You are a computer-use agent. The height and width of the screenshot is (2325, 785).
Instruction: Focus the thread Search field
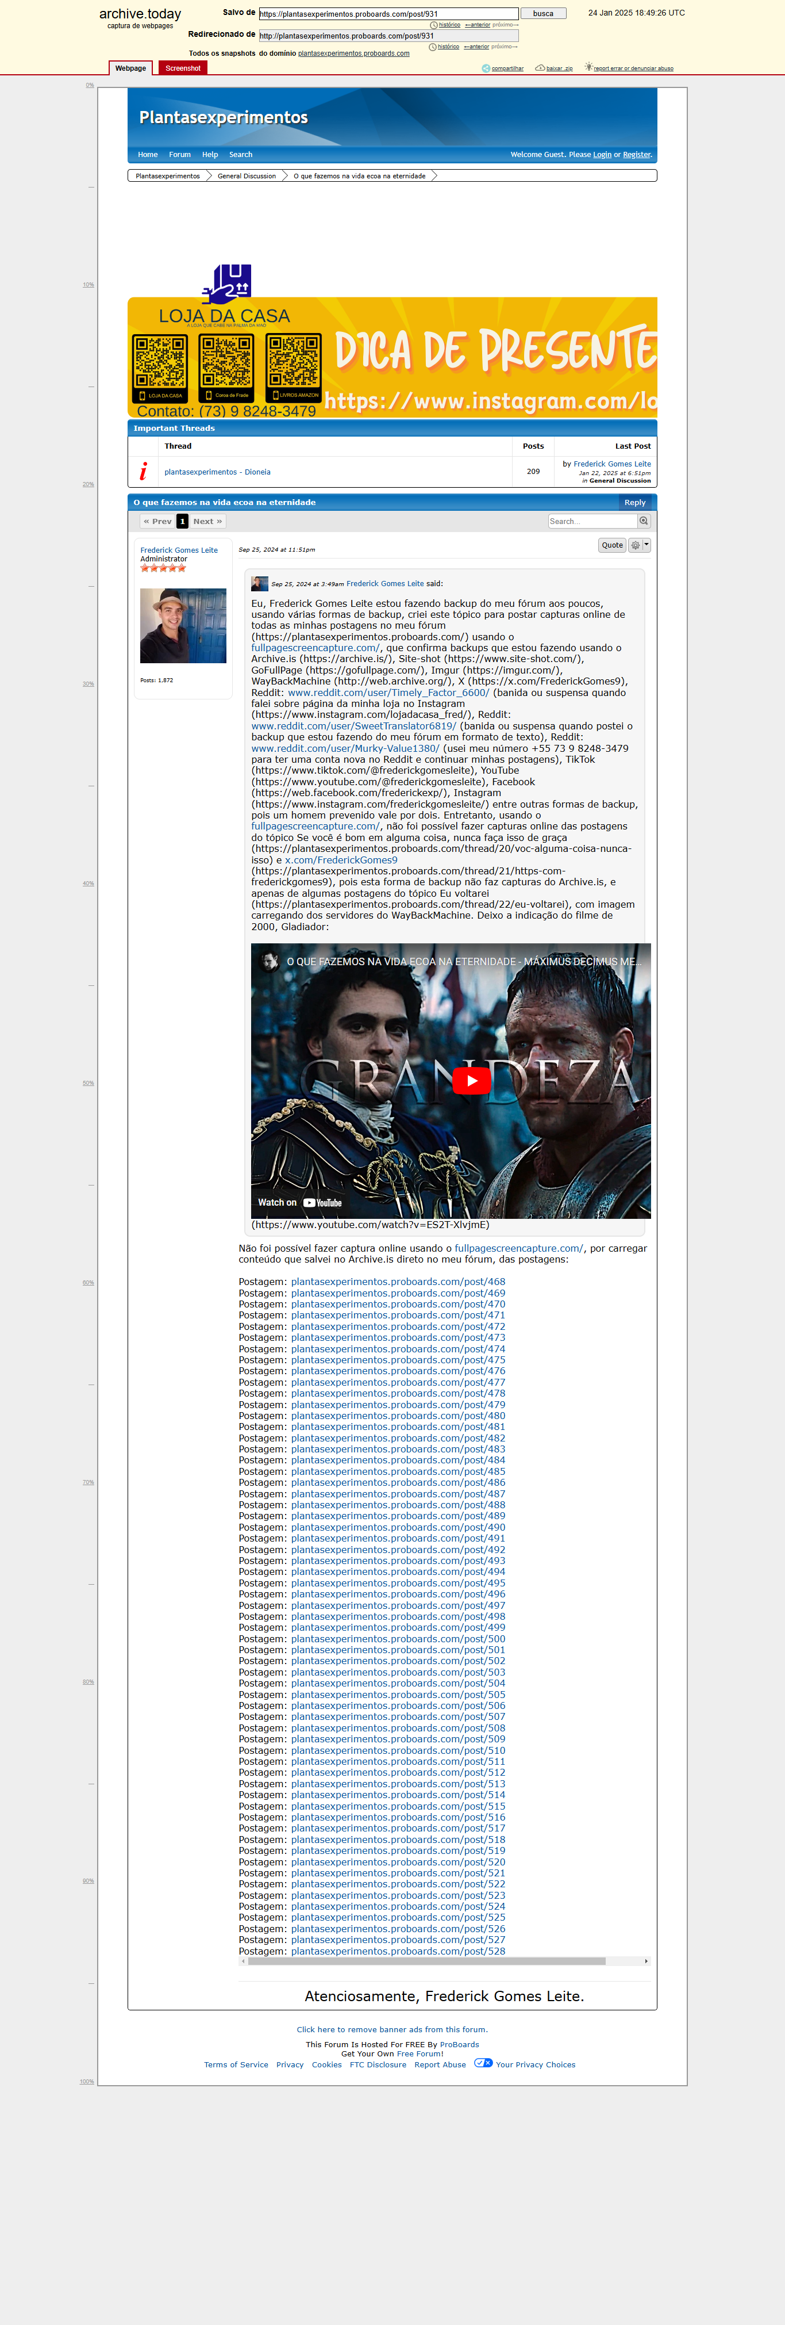click(x=592, y=522)
